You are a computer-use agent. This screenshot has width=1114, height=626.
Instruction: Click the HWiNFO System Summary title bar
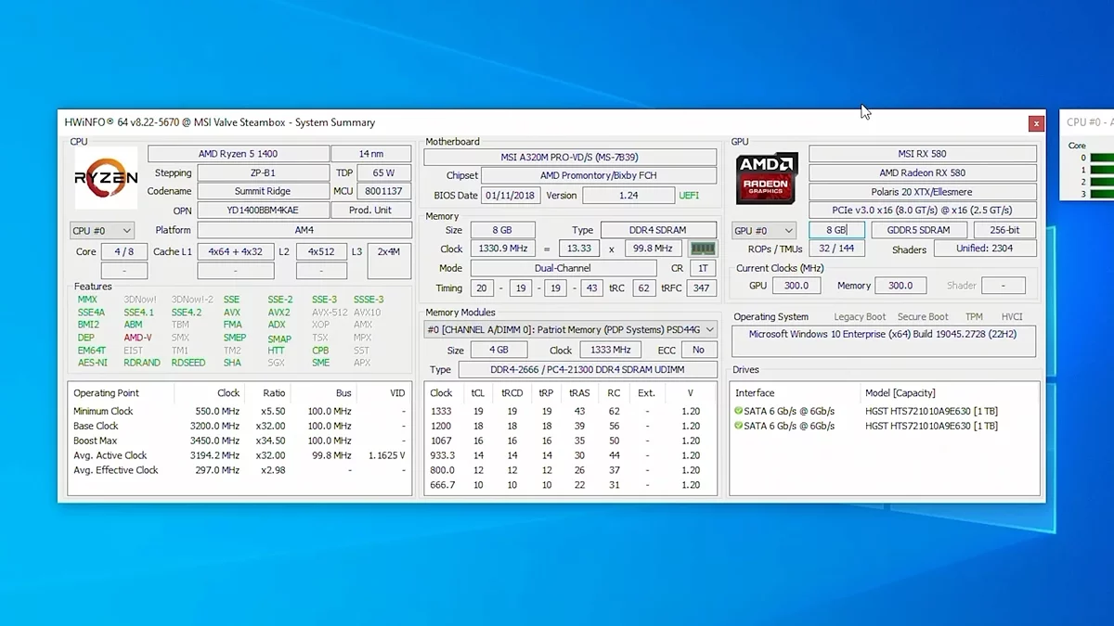tap(464, 122)
